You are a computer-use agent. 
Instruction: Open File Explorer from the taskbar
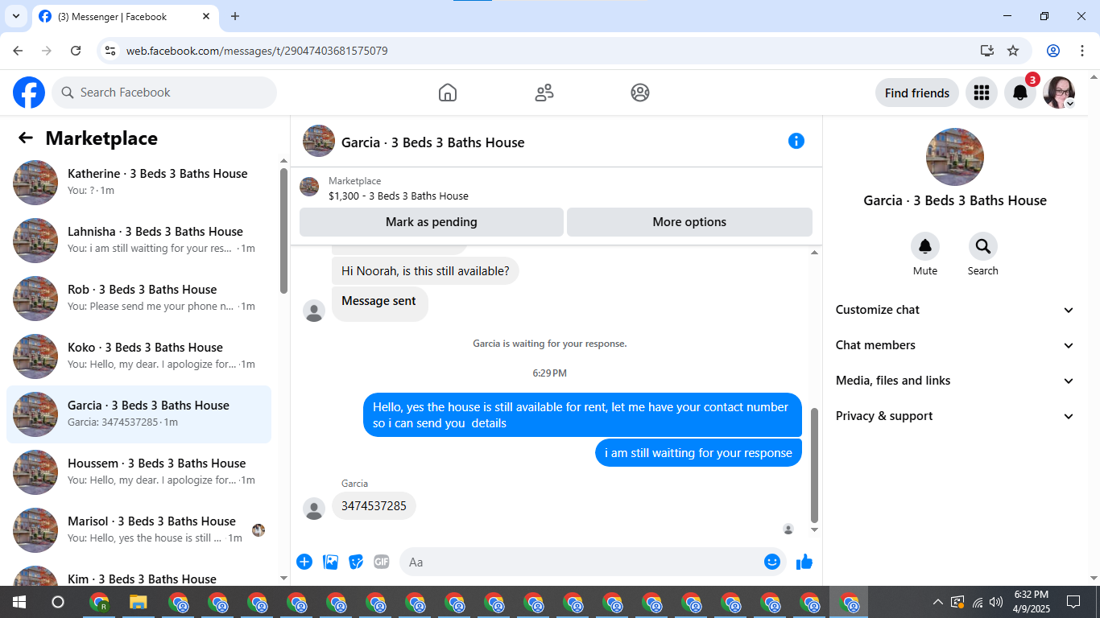tap(138, 602)
